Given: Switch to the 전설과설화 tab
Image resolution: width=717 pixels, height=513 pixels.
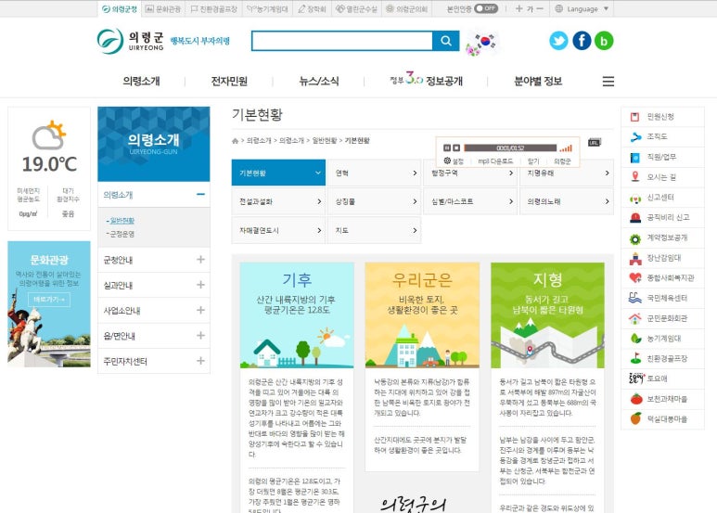Looking at the screenshot, I should [278, 201].
